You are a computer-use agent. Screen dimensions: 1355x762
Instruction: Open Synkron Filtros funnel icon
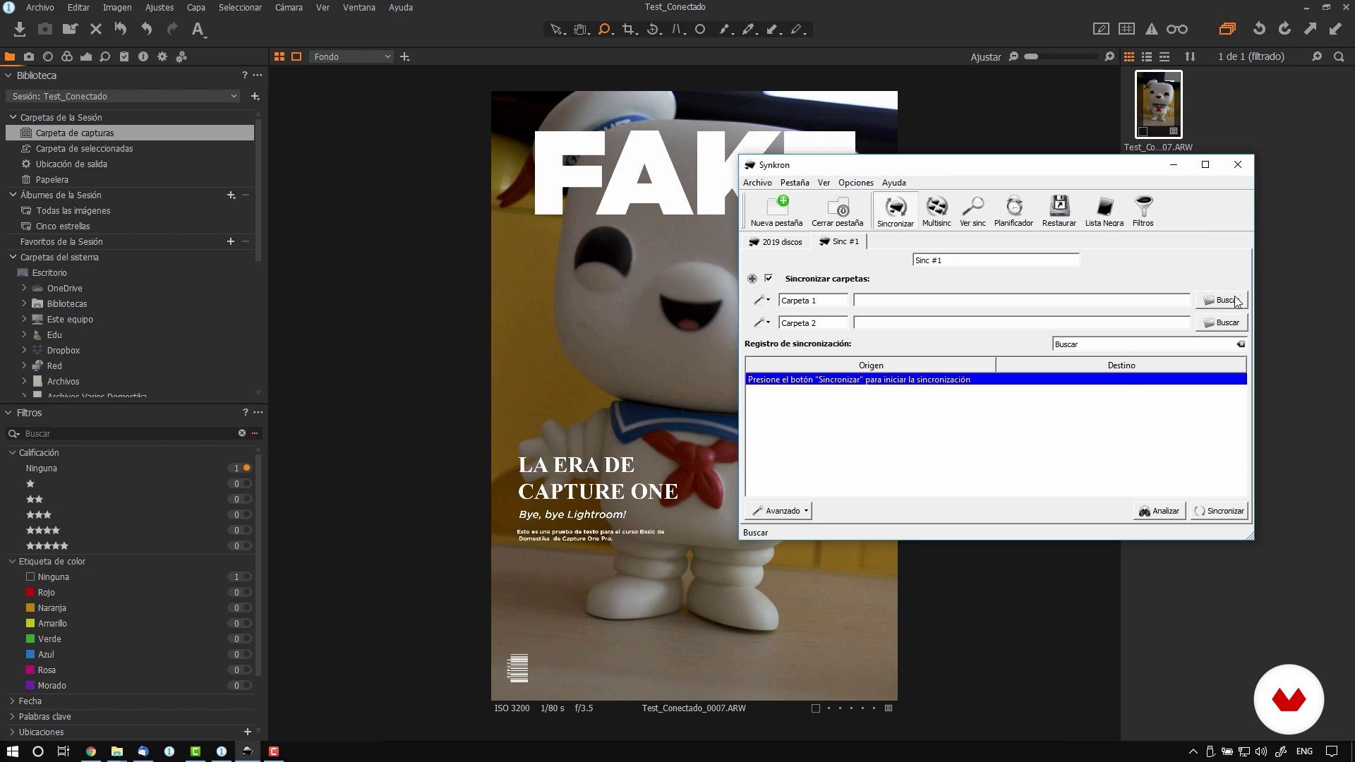point(1143,211)
